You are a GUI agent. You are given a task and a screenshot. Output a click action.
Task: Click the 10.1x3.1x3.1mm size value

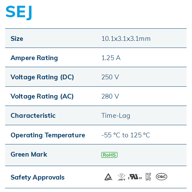tap(126, 38)
